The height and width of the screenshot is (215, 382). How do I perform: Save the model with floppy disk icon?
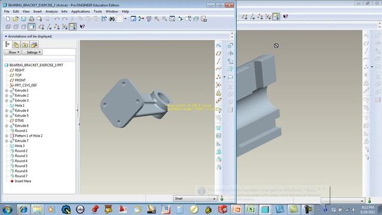click(23, 19)
